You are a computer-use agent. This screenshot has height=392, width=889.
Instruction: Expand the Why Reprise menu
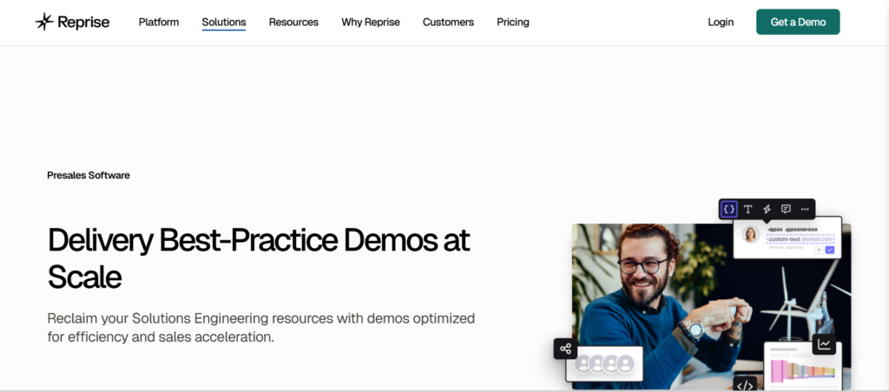[371, 23]
